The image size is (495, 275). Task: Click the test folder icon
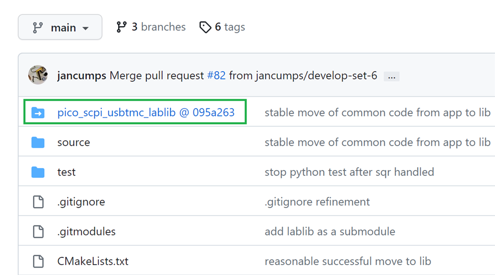point(38,172)
